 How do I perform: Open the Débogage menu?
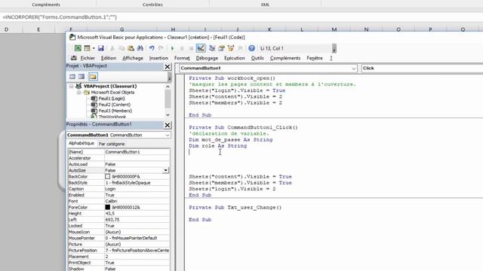[x=207, y=58]
